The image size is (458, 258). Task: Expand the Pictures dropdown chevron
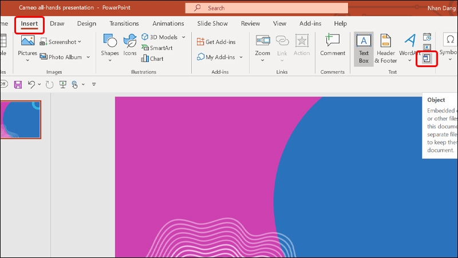pos(27,60)
